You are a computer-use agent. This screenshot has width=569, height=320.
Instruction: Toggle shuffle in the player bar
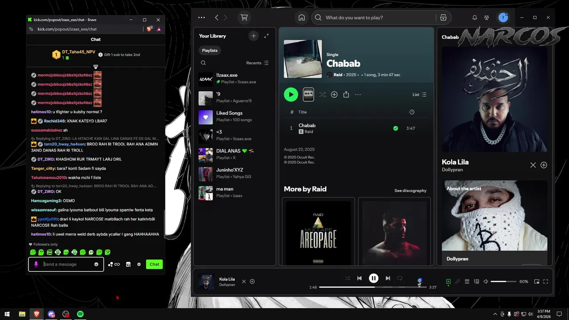347,278
